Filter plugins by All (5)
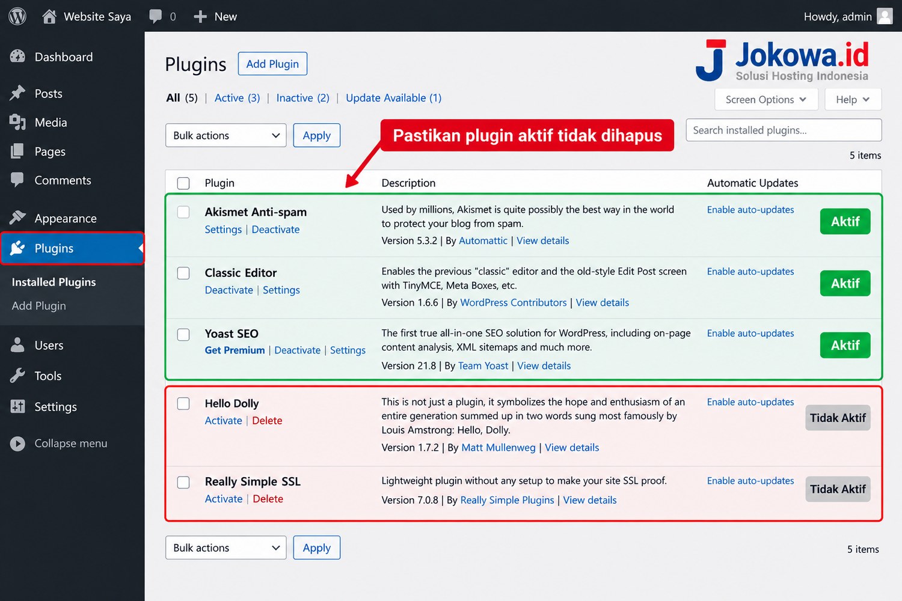The image size is (902, 601). pos(182,98)
